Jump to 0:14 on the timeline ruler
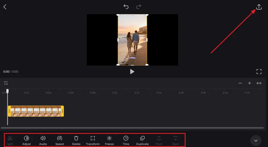 click(x=159, y=93)
